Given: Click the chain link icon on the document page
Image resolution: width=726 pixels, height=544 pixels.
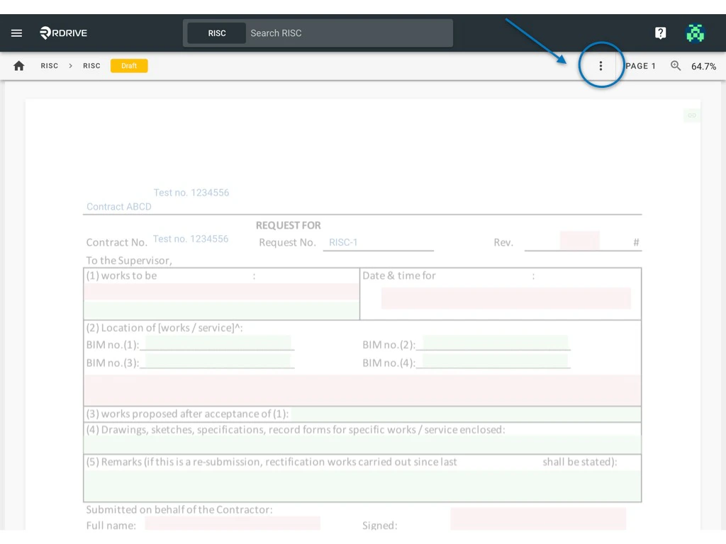Looking at the screenshot, I should [691, 115].
